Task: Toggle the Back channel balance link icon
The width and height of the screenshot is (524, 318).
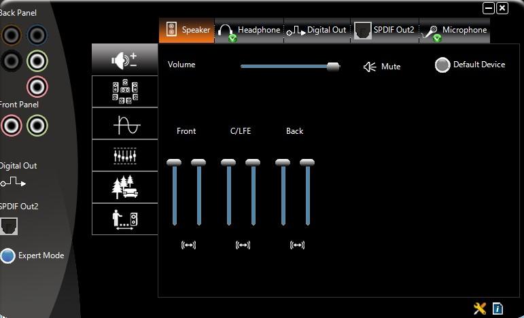Action: [297, 245]
